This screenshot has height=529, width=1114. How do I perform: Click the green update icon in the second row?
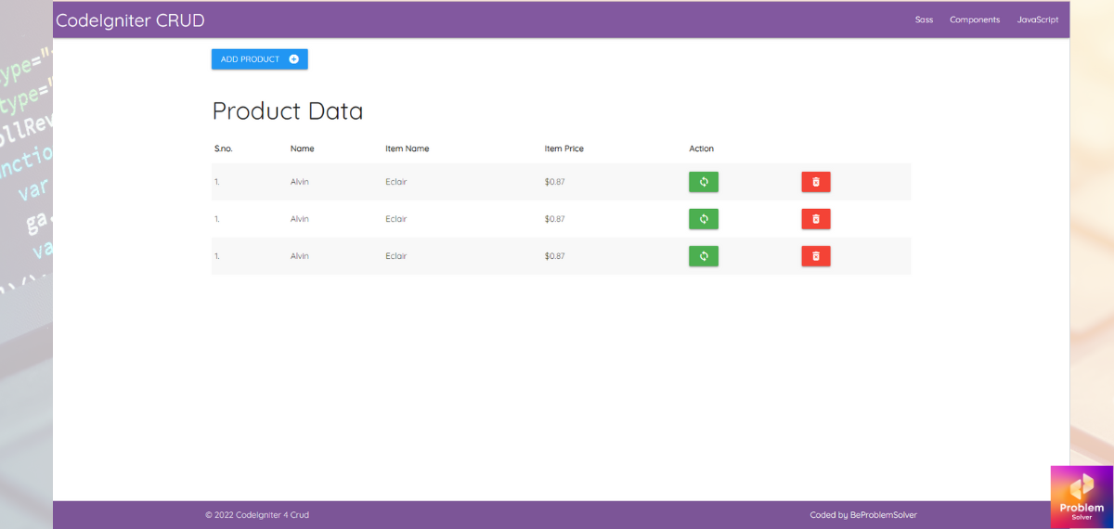704,219
